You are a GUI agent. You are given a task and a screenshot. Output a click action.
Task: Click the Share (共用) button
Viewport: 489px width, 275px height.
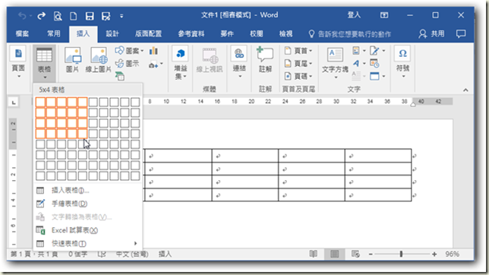click(431, 33)
